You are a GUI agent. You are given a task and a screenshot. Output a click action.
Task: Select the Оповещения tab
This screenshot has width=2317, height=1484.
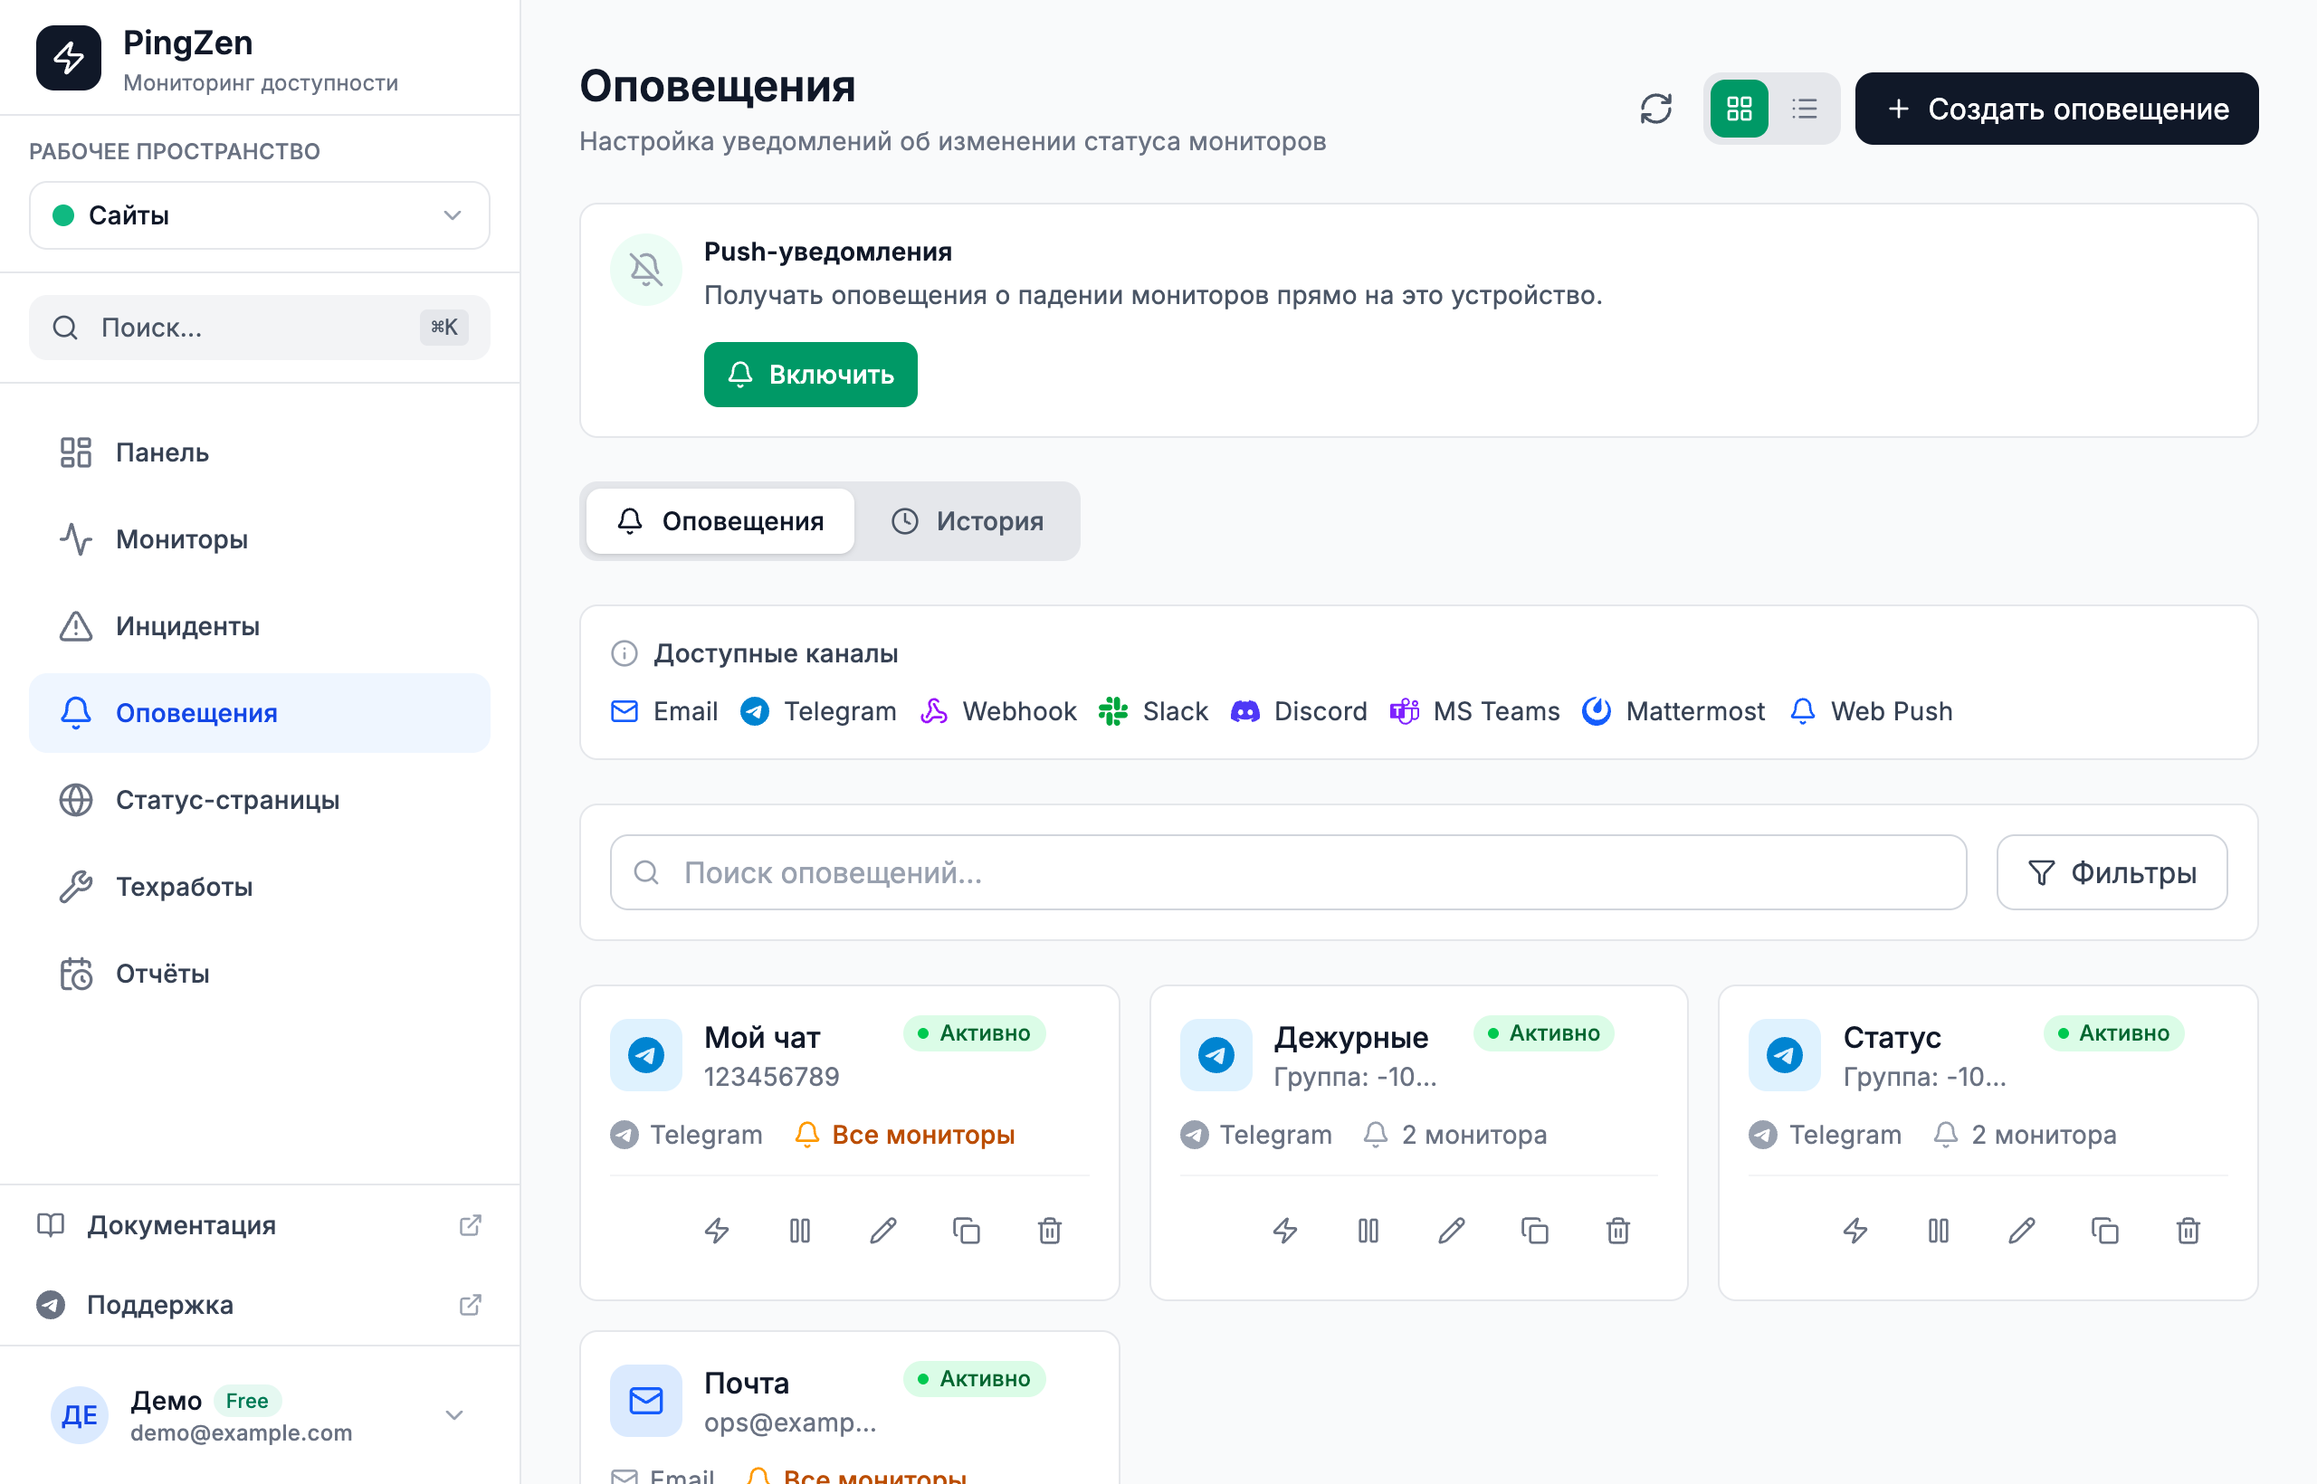tap(720, 521)
